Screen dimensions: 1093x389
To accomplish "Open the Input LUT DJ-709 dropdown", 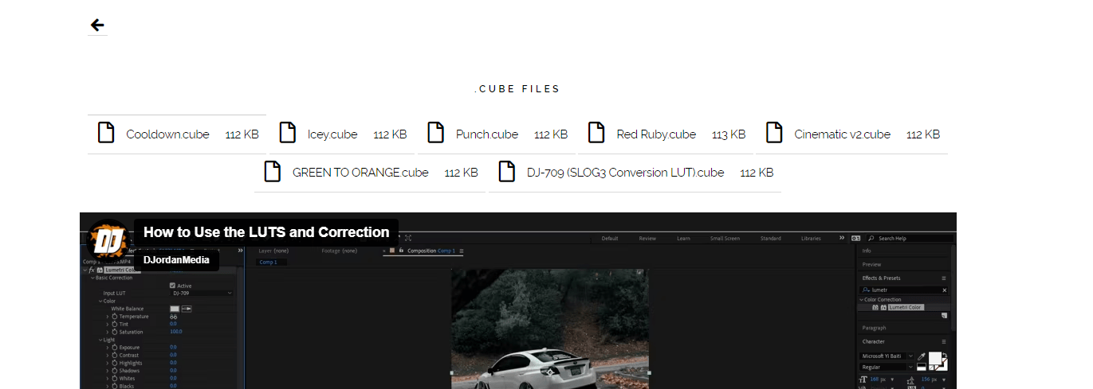I will [202, 294].
